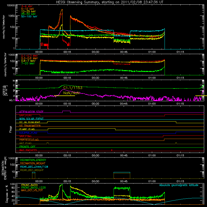
Task: Select the GAP_FLAG label
Action: click(x=25, y=115)
